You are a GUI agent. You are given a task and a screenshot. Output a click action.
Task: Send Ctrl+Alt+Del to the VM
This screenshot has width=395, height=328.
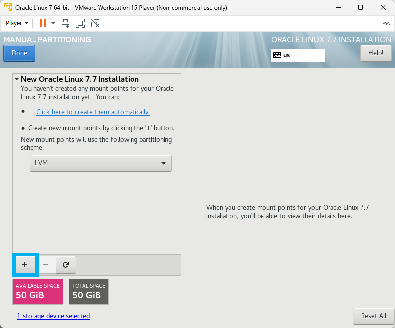click(x=66, y=23)
